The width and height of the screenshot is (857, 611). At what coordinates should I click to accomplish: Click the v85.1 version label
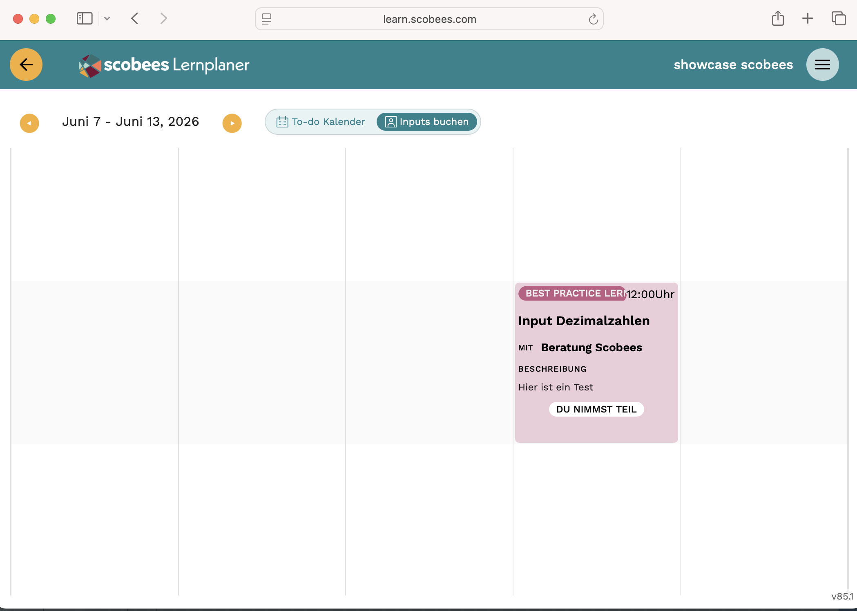click(x=842, y=596)
